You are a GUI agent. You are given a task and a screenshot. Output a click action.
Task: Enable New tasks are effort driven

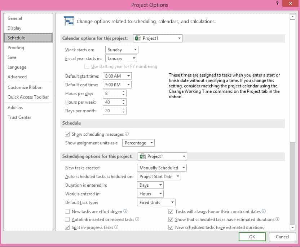coord(67,212)
